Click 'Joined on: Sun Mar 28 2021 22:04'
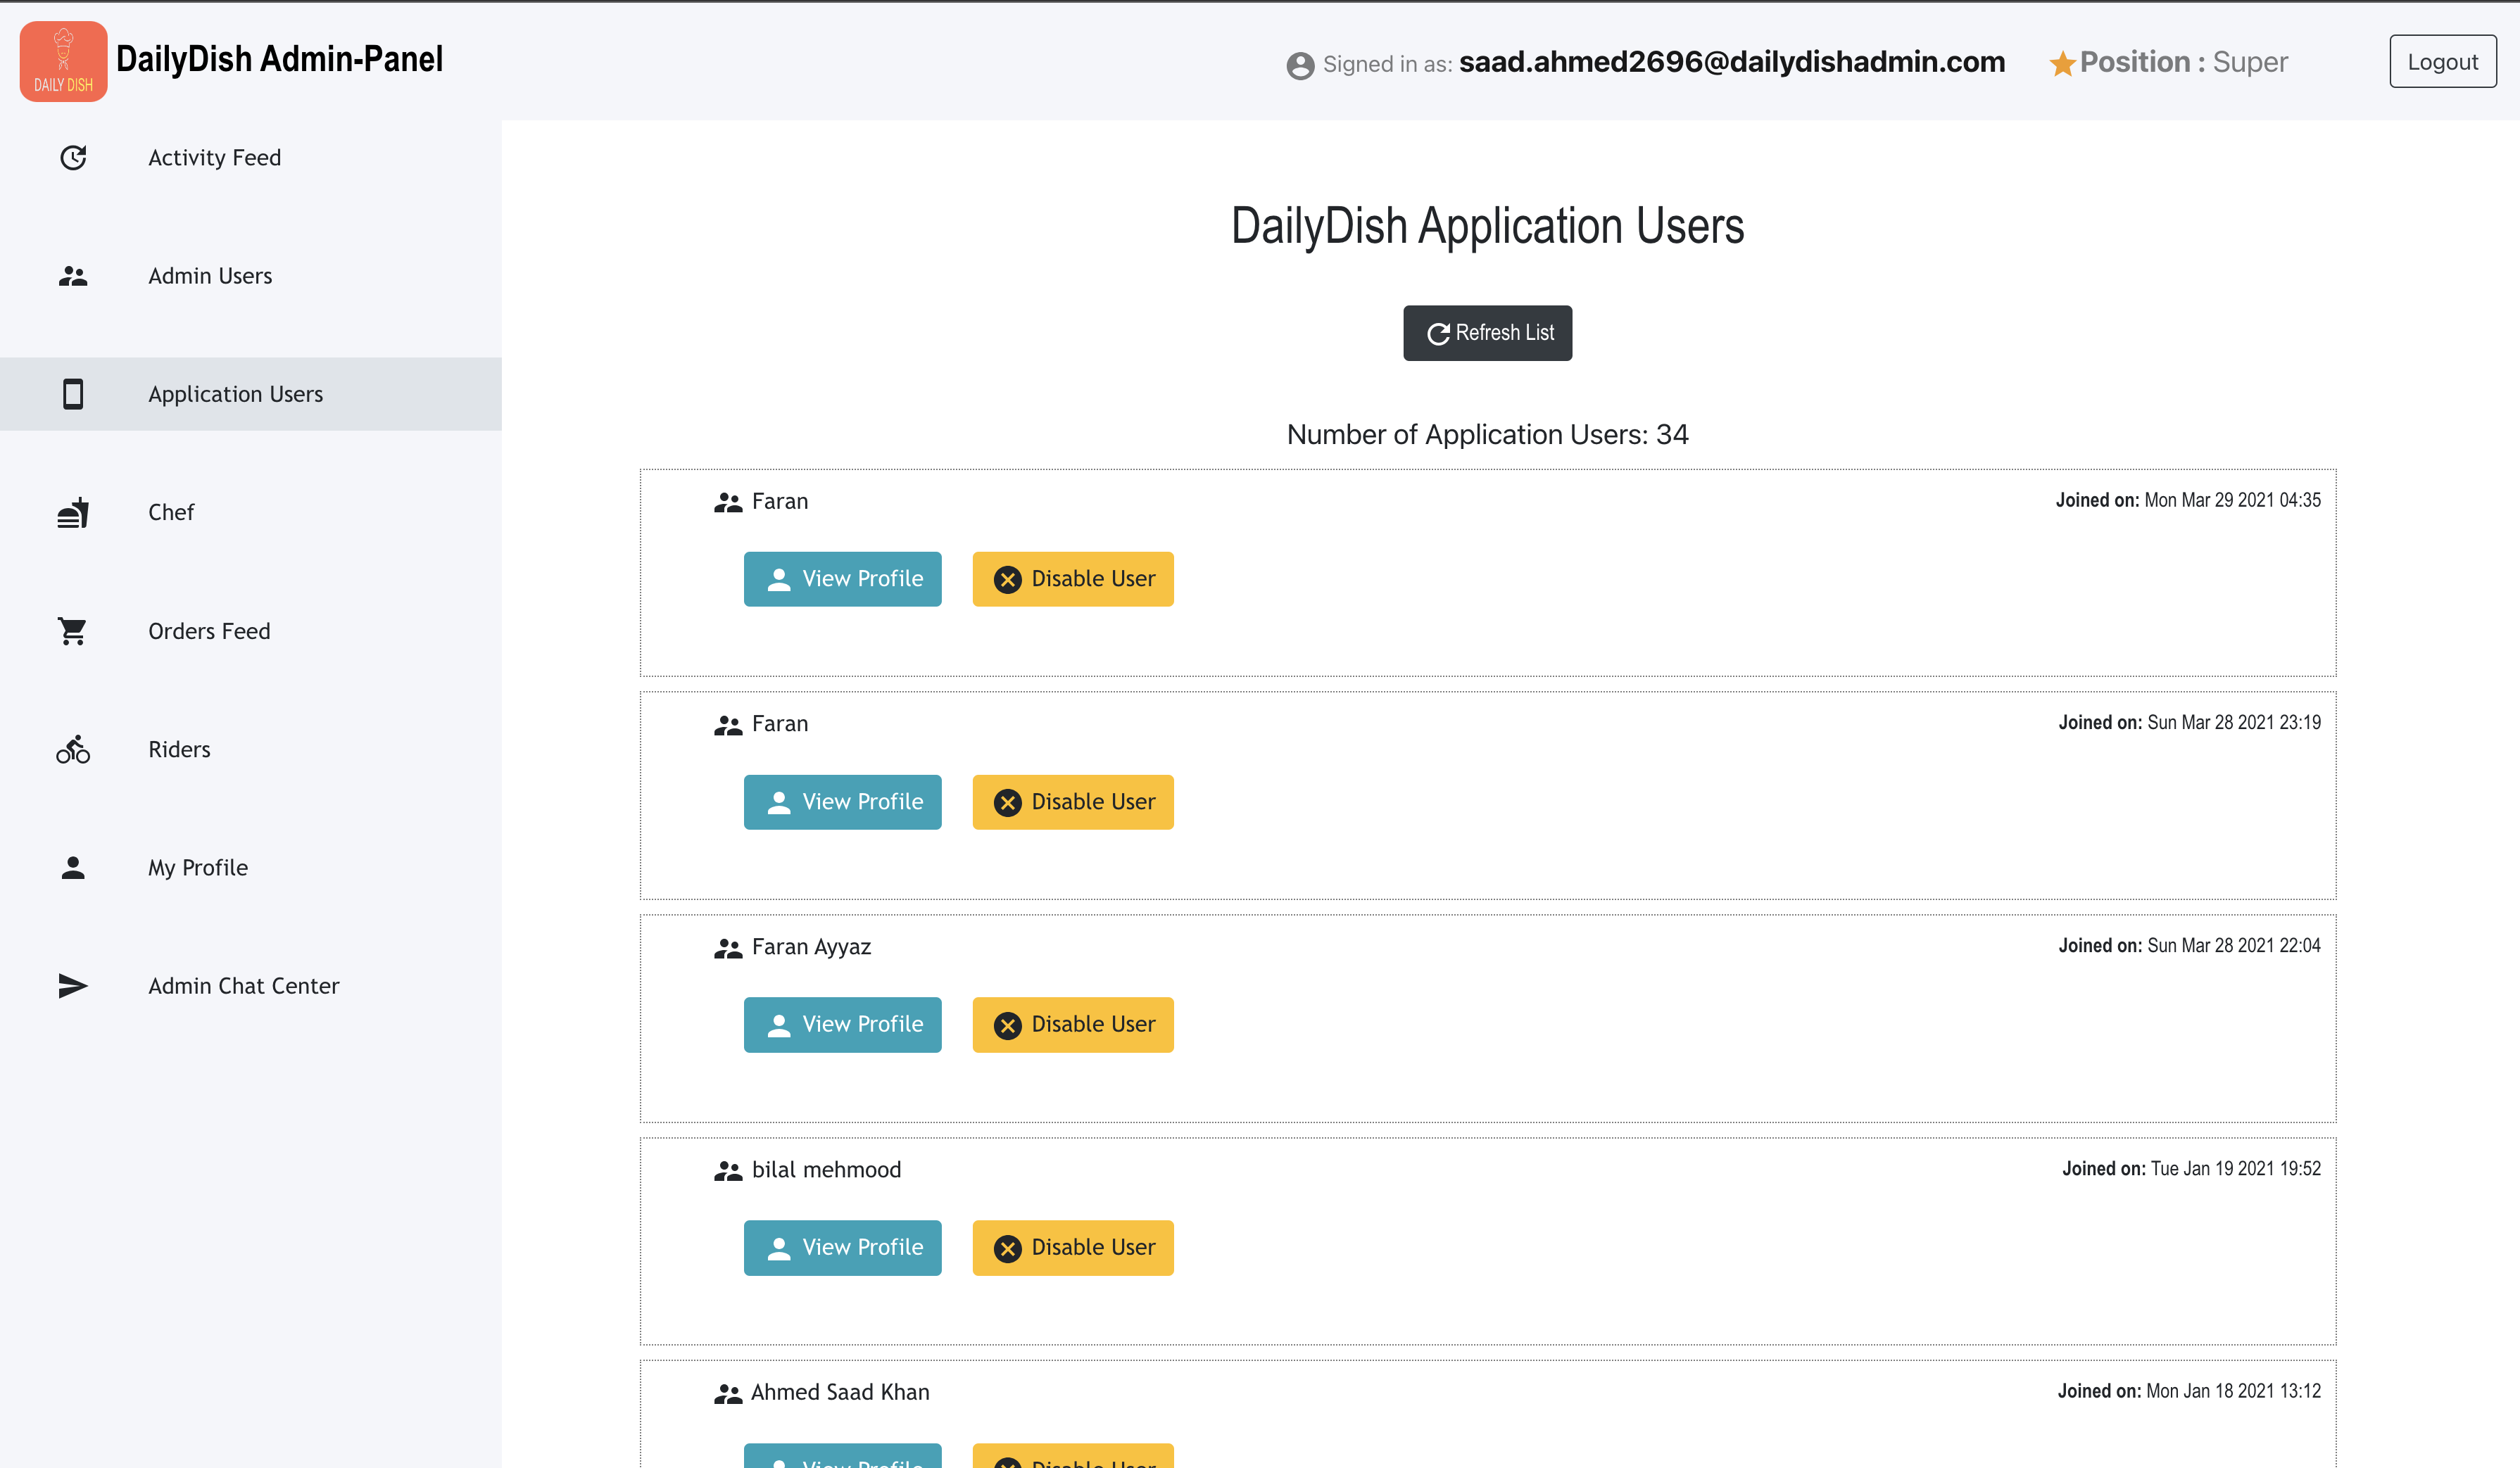Image resolution: width=2520 pixels, height=1468 pixels. coord(2189,946)
